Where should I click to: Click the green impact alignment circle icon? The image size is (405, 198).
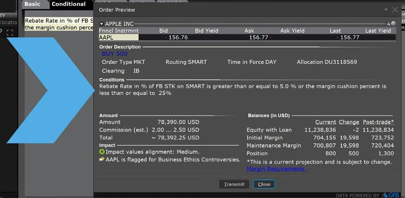102,152
